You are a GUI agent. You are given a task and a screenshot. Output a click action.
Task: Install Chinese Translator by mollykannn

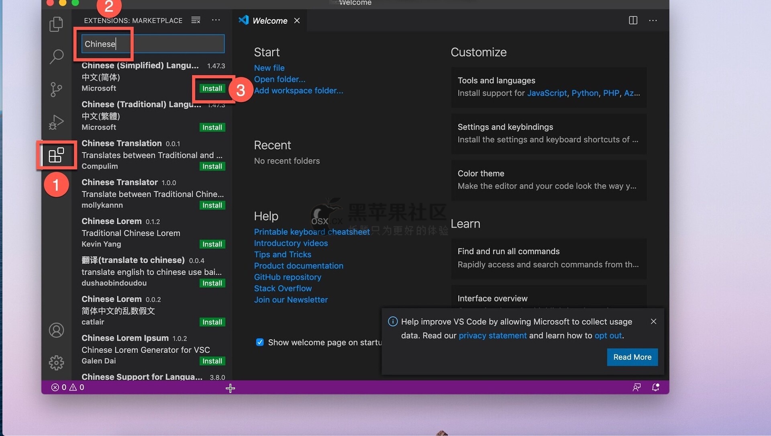(x=212, y=205)
